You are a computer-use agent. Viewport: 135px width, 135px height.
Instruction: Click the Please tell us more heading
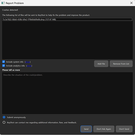click(x=11, y=70)
